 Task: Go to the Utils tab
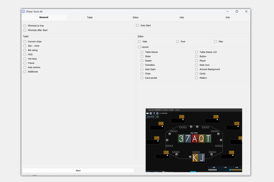182,17
